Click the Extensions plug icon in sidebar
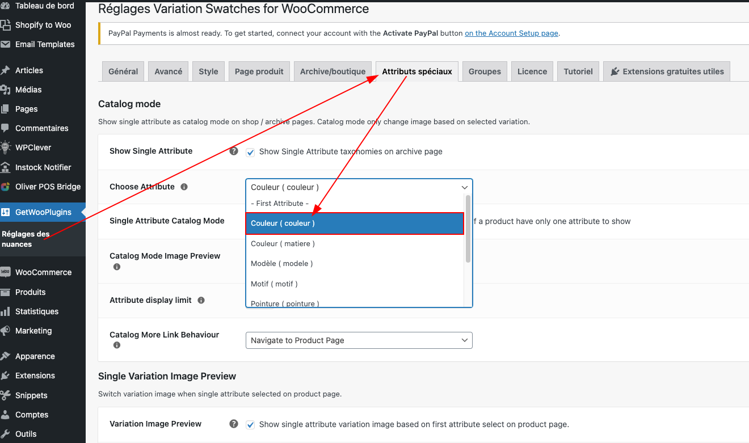This screenshot has height=443, width=749. point(5,376)
